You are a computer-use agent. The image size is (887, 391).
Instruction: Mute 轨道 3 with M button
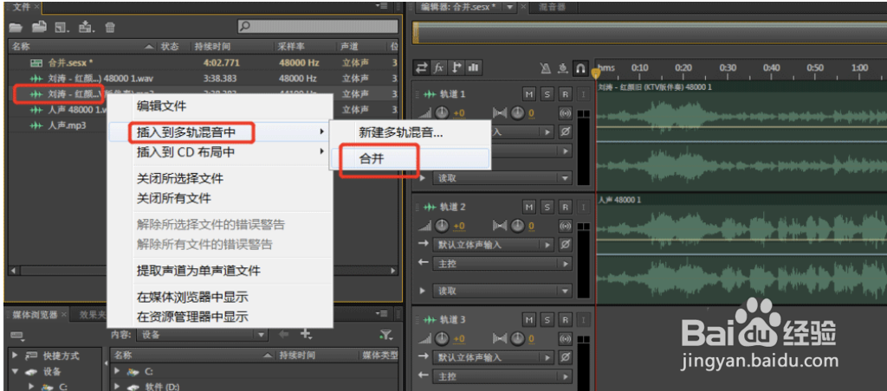529,320
